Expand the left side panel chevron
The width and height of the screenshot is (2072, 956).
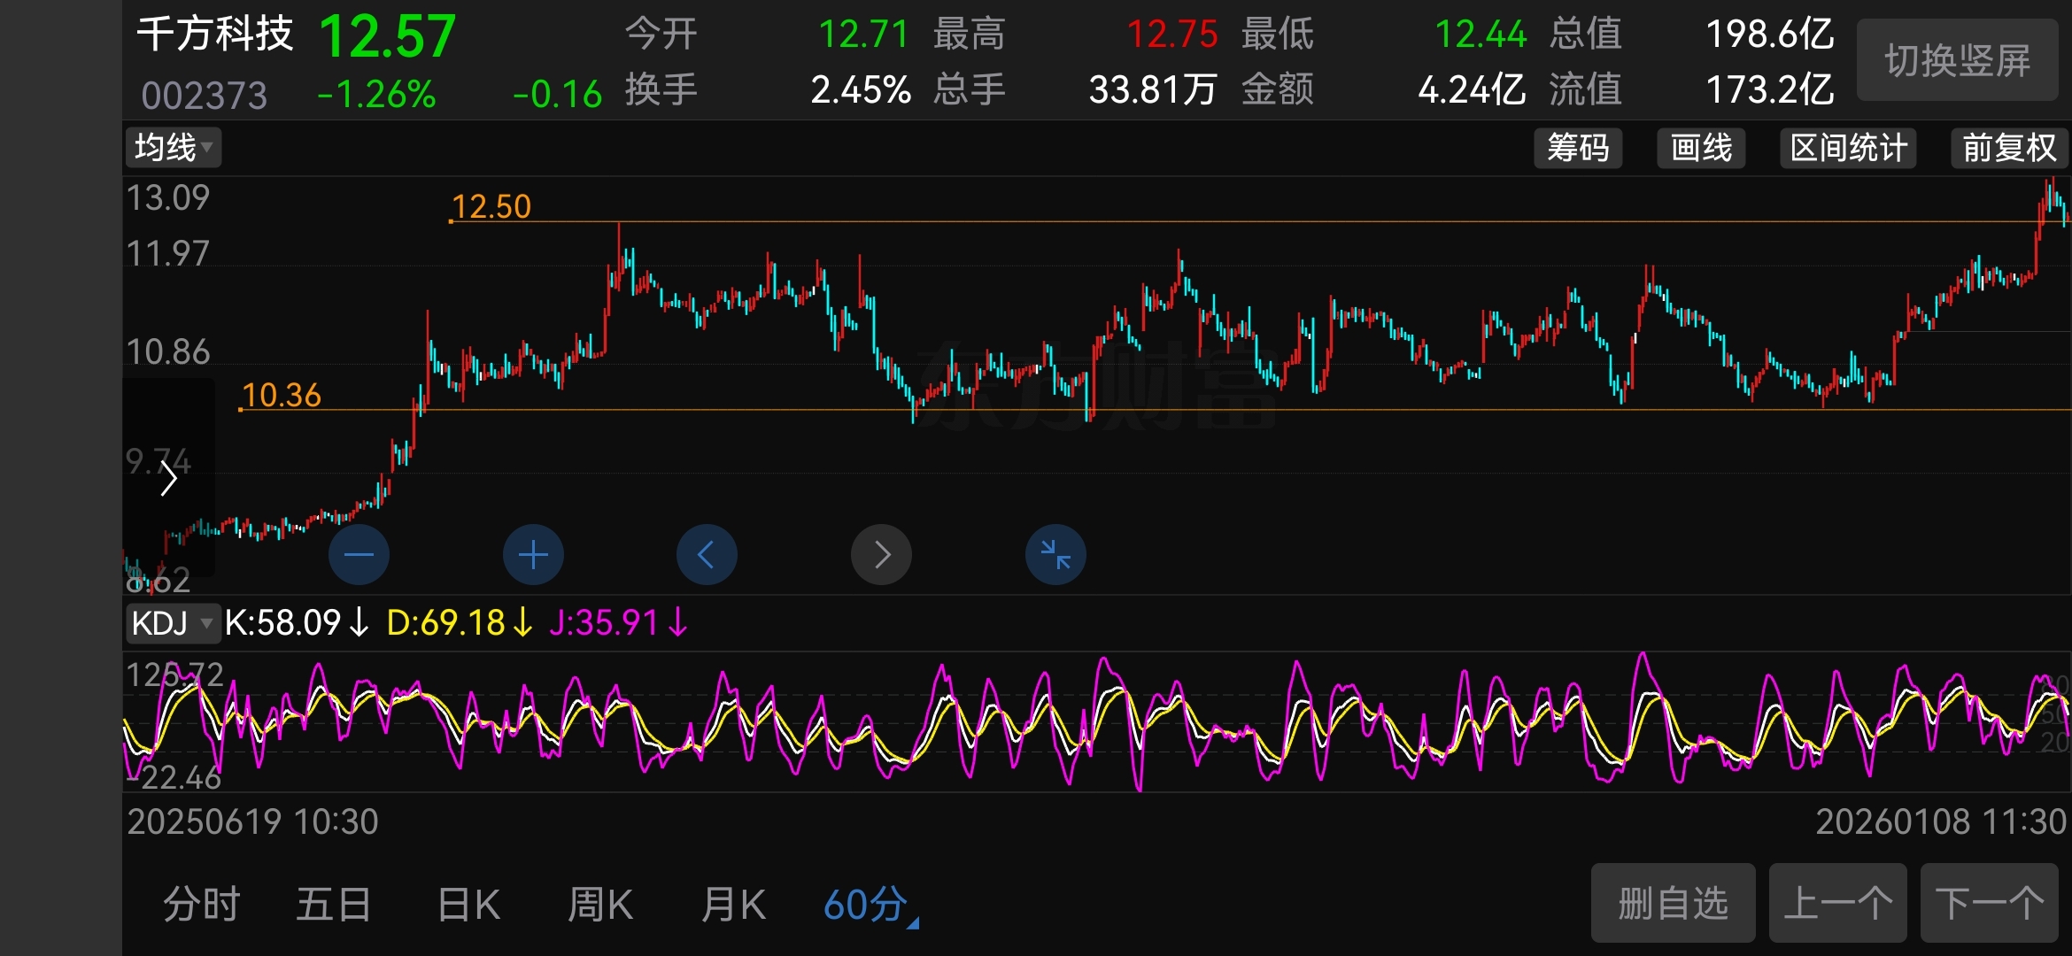pyautogui.click(x=168, y=479)
